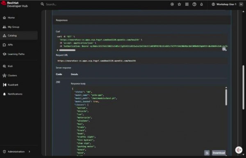Open Learning Paths in sidebar

pyautogui.click(x=19, y=54)
